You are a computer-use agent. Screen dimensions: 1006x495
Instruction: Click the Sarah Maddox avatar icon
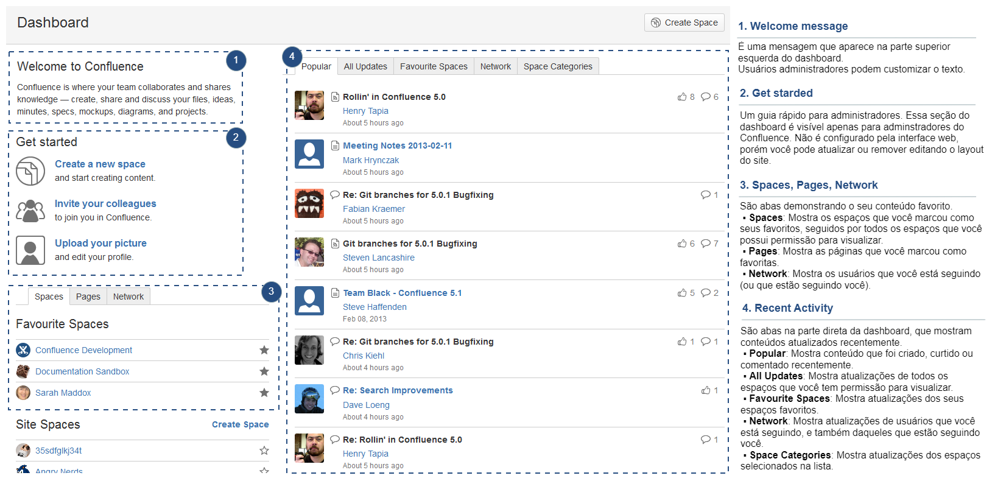point(23,393)
